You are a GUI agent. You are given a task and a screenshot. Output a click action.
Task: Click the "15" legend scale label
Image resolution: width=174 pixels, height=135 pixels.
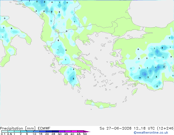tap(41, 134)
